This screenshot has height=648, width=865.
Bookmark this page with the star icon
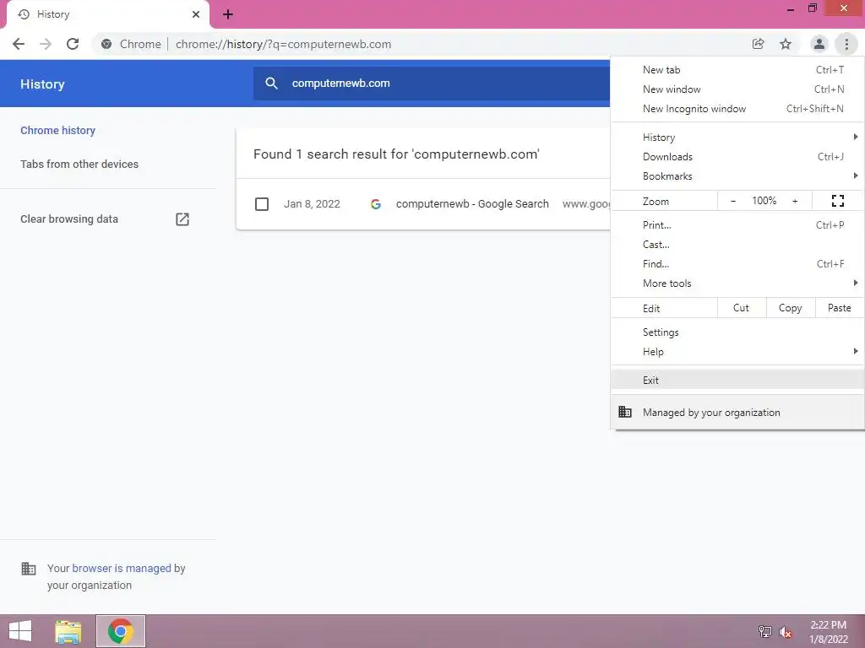tap(786, 44)
